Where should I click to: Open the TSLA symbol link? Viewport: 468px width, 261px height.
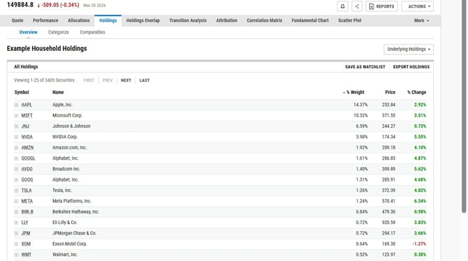(x=27, y=191)
